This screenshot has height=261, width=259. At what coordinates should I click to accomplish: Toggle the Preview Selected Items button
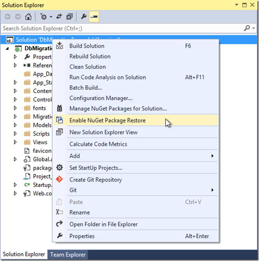94,17
